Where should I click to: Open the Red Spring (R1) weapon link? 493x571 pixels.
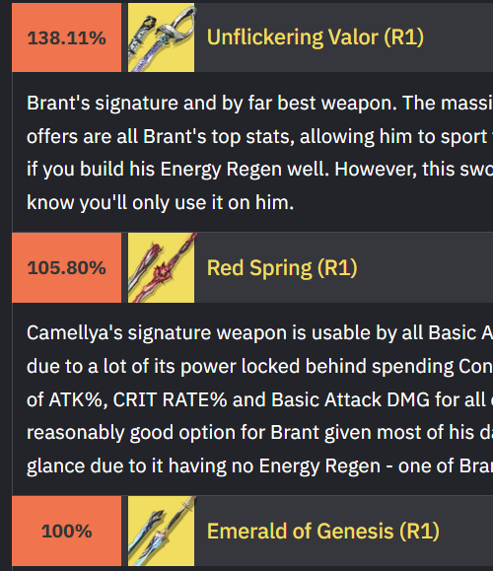coord(282,268)
